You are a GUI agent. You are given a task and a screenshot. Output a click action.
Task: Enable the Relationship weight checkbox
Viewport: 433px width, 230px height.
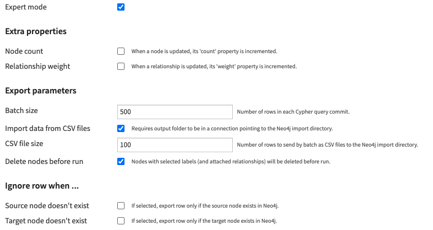coord(121,67)
